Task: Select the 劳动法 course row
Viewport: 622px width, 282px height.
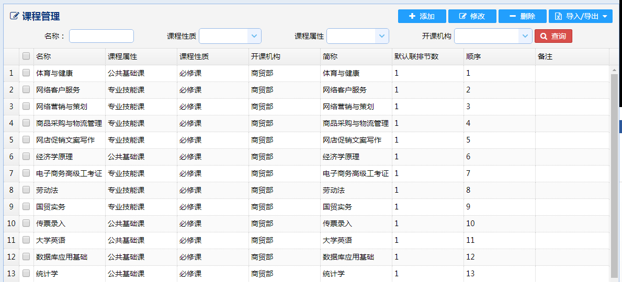Action: tap(306, 190)
